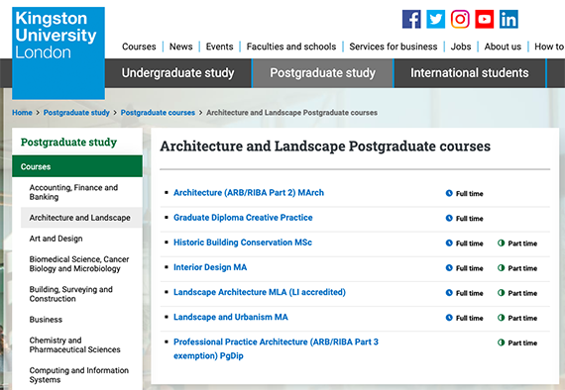Open Landscape and Urbanism MA course
The width and height of the screenshot is (565, 390).
point(231,317)
